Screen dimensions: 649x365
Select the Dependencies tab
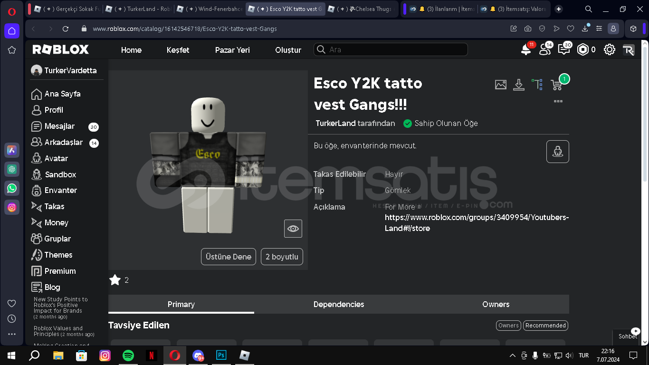click(x=339, y=304)
